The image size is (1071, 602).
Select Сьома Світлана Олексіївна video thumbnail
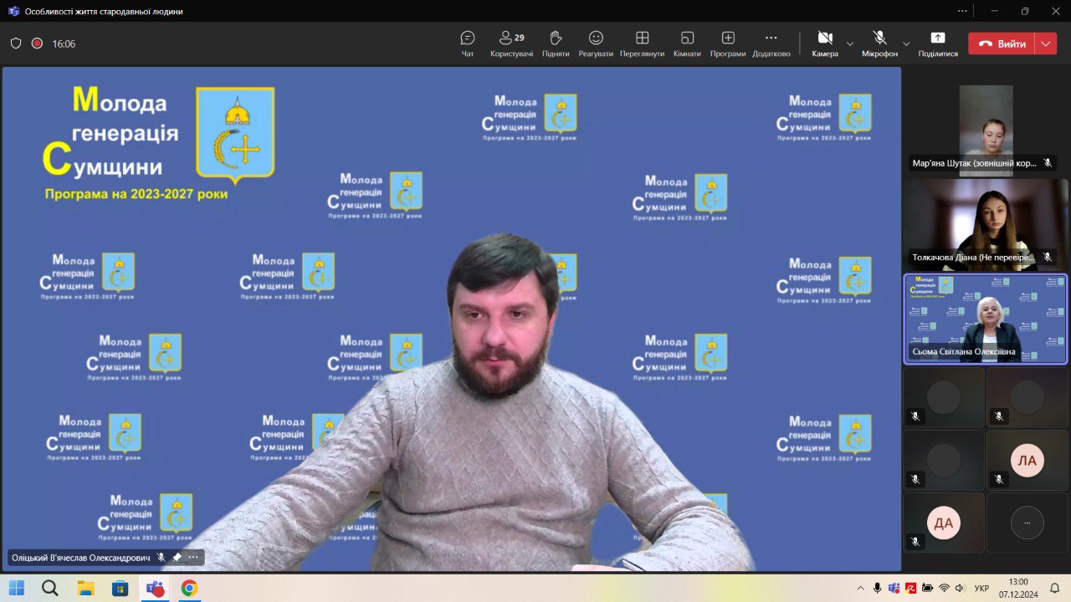[x=986, y=319]
